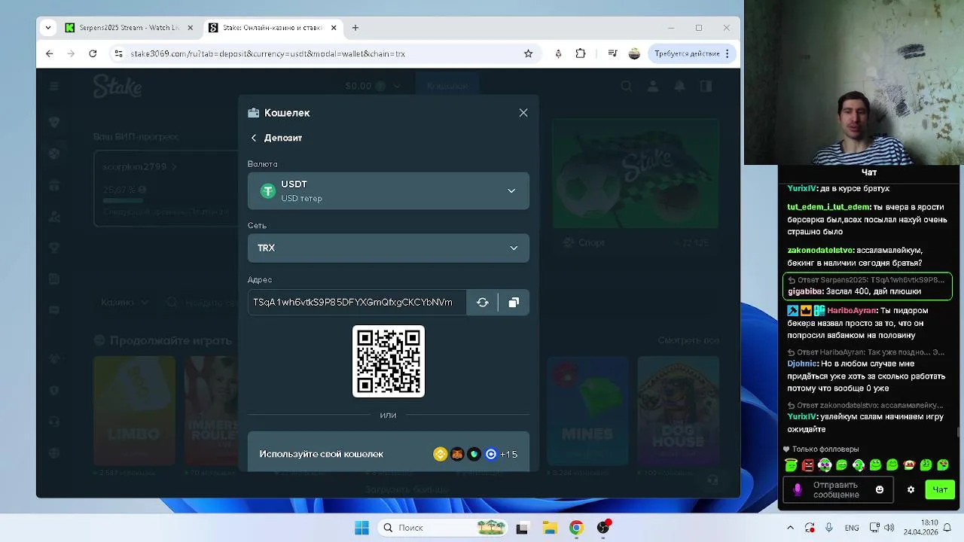964x542 pixels.
Task: Click the purple microphone icon in chat
Action: point(798,489)
